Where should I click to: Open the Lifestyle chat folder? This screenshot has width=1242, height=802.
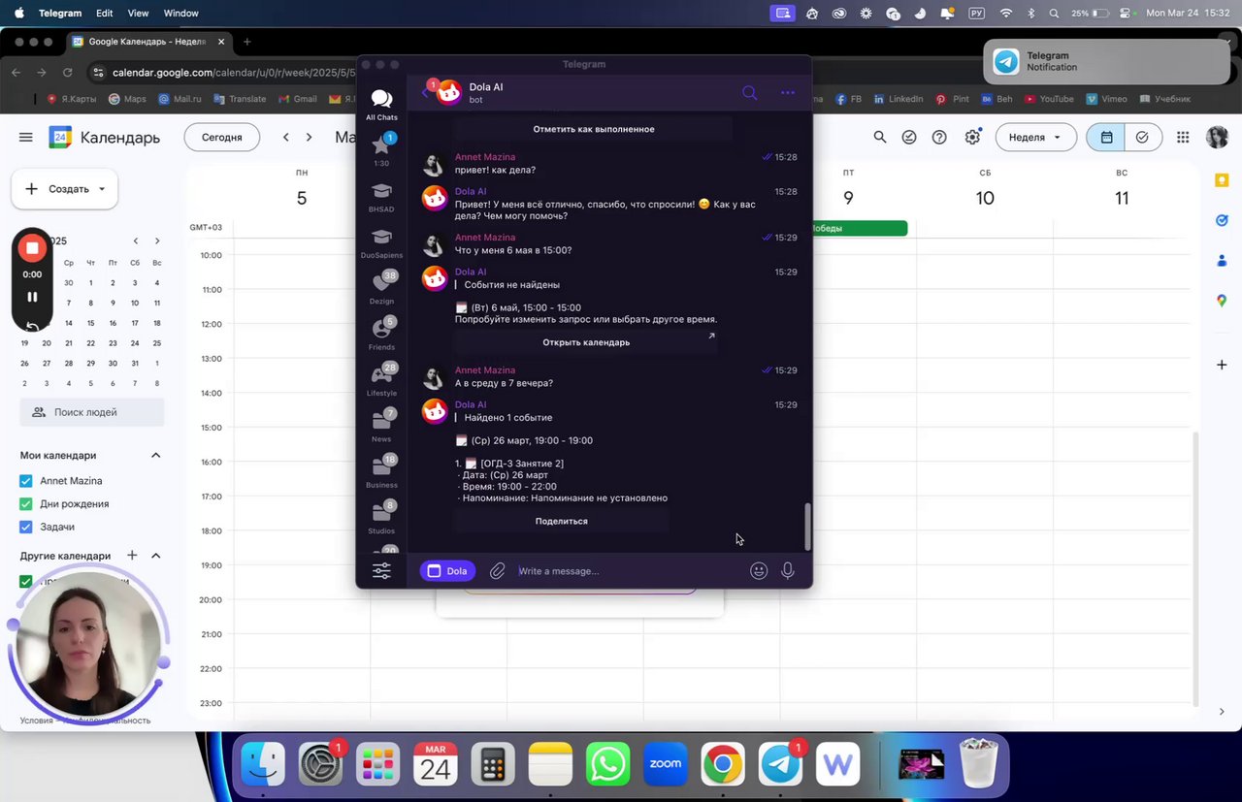(x=381, y=380)
